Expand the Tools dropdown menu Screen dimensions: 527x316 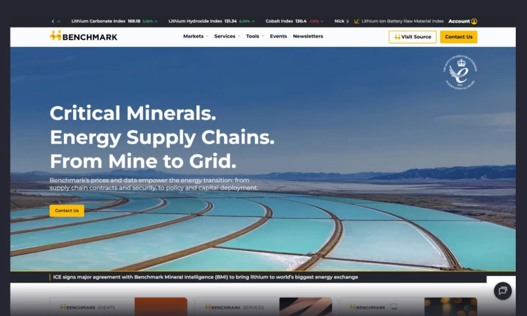pos(255,36)
